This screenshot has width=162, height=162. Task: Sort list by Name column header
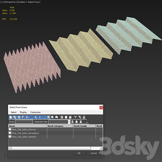[28, 126]
